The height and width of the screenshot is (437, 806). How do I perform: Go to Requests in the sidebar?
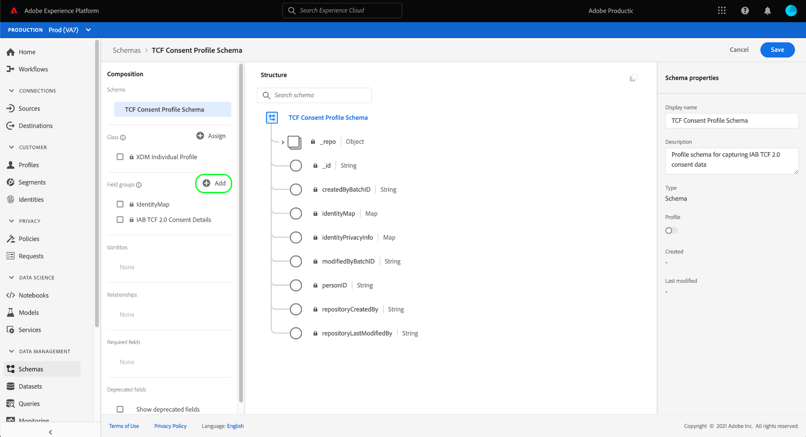(x=31, y=256)
